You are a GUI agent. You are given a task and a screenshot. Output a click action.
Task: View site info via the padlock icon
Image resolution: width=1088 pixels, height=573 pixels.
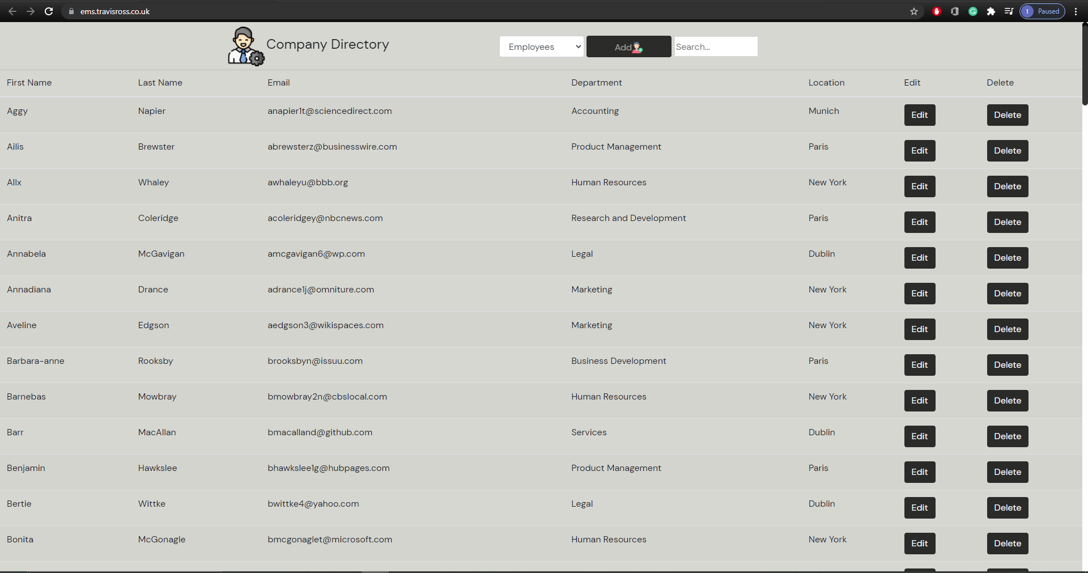(x=71, y=11)
